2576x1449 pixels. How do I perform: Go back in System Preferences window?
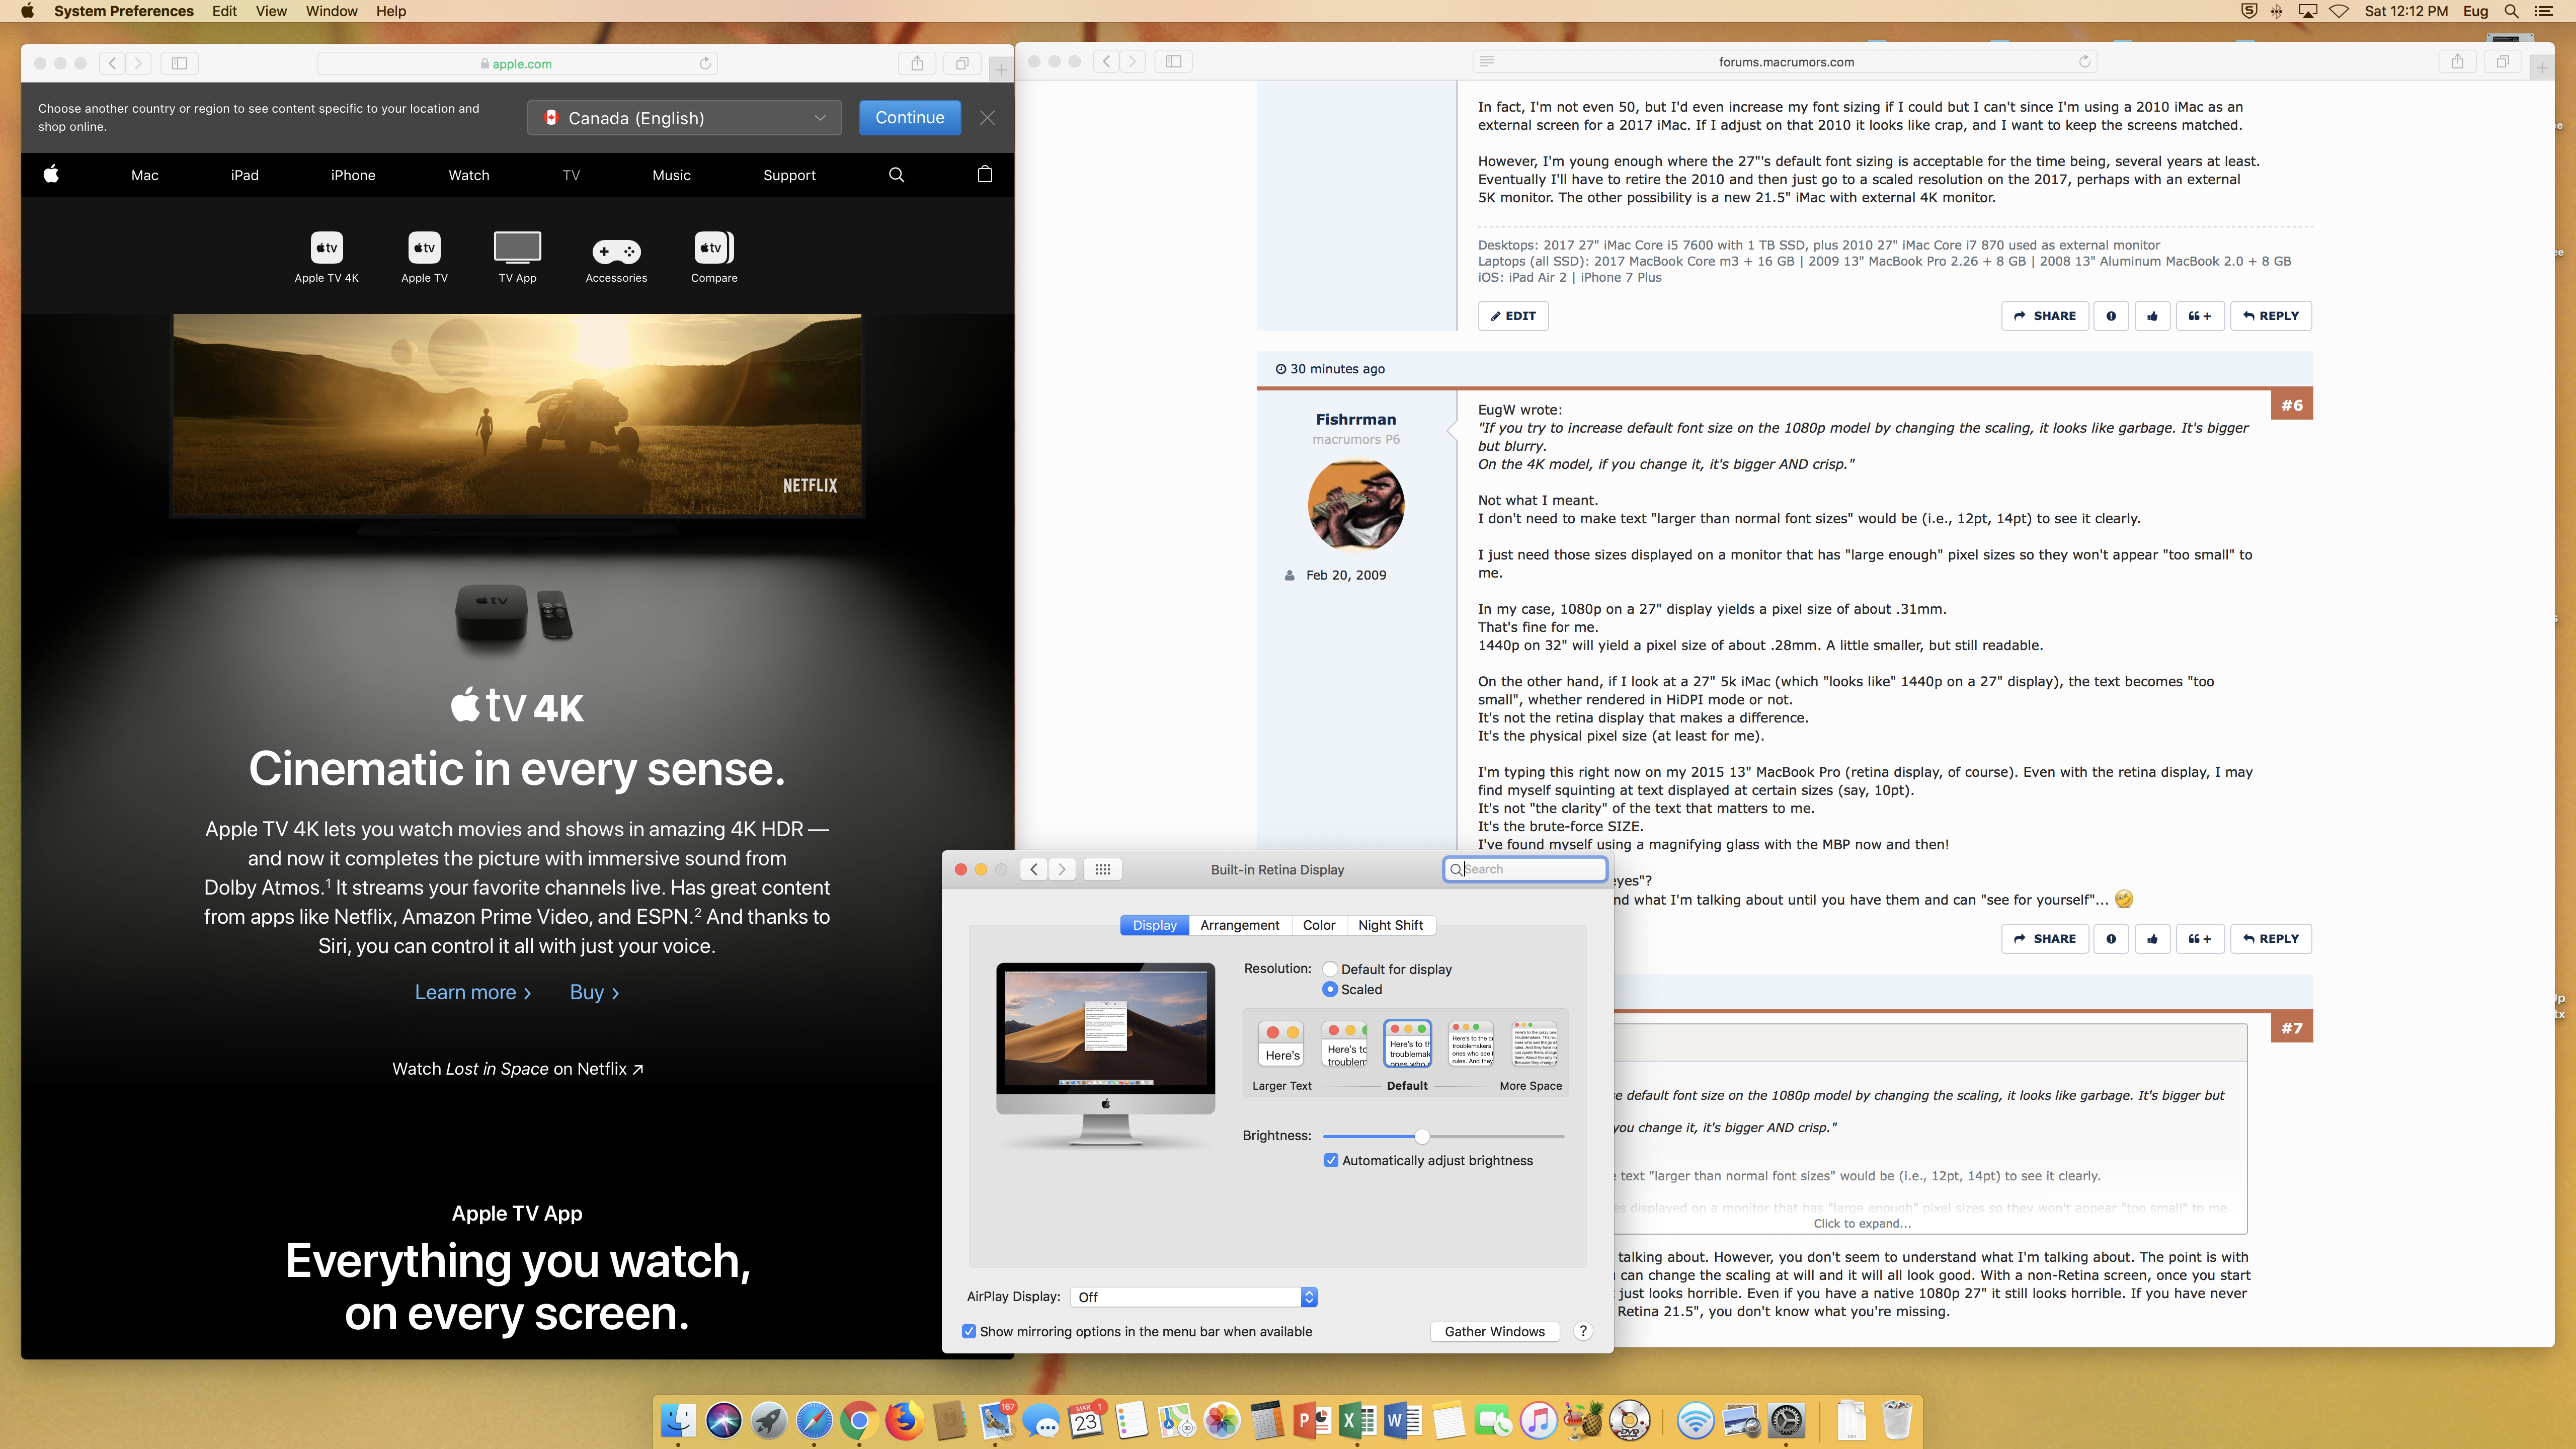tap(1035, 869)
